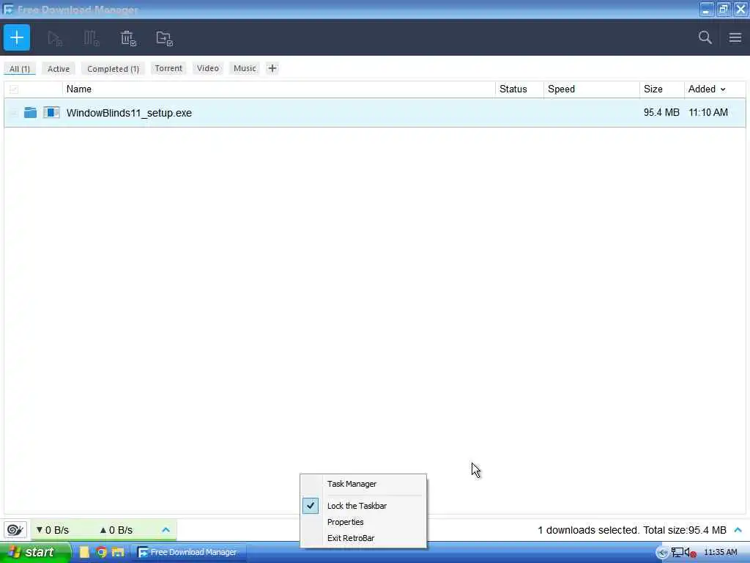Click the 95.4 MB size cell
The height and width of the screenshot is (563, 750).
coord(661,112)
